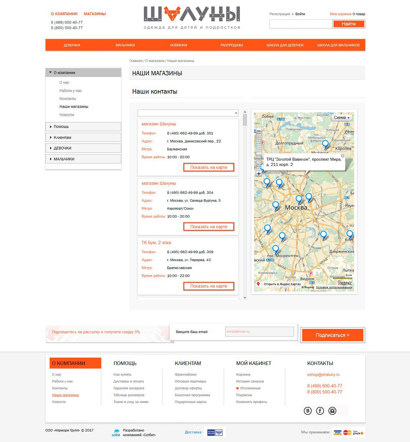Click the heart icon beside Отложенные
Screen dimensions: 410x442
[237, 388]
